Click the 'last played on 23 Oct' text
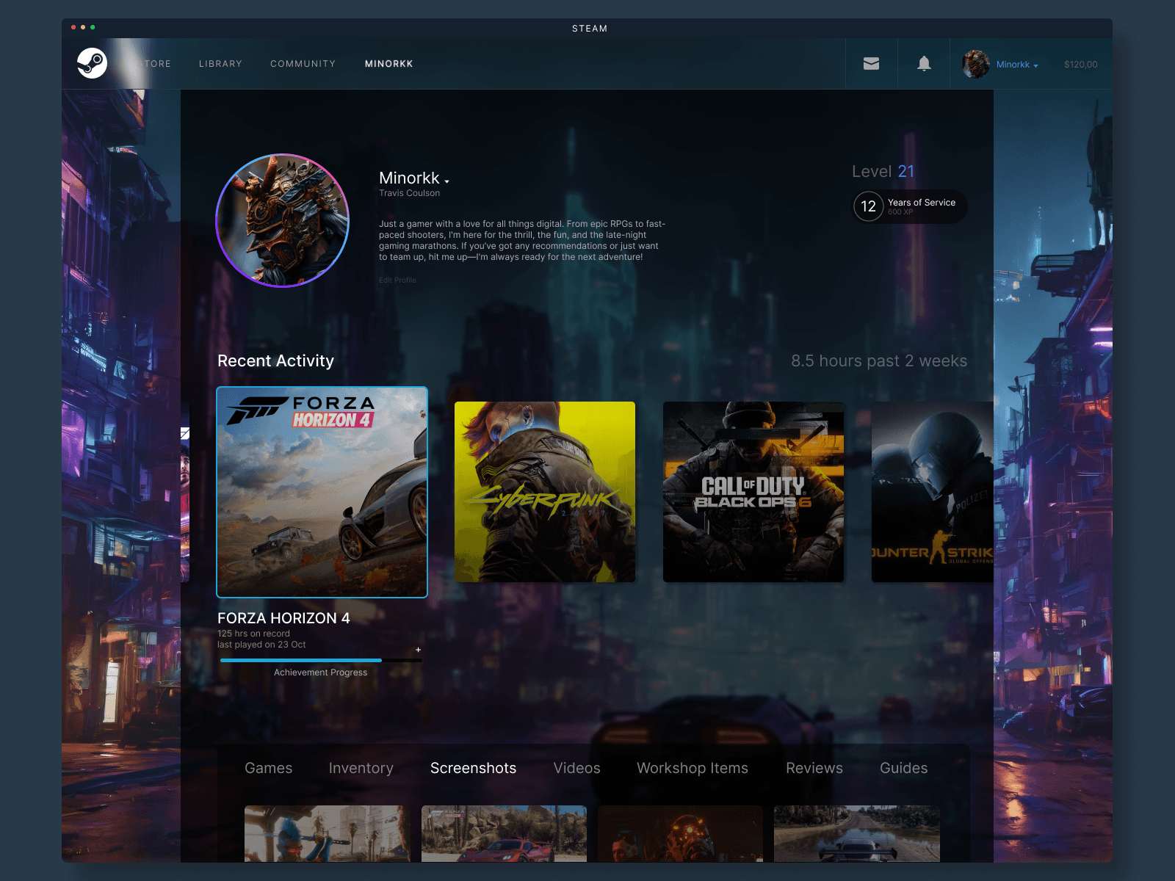This screenshot has height=881, width=1175. (x=261, y=645)
